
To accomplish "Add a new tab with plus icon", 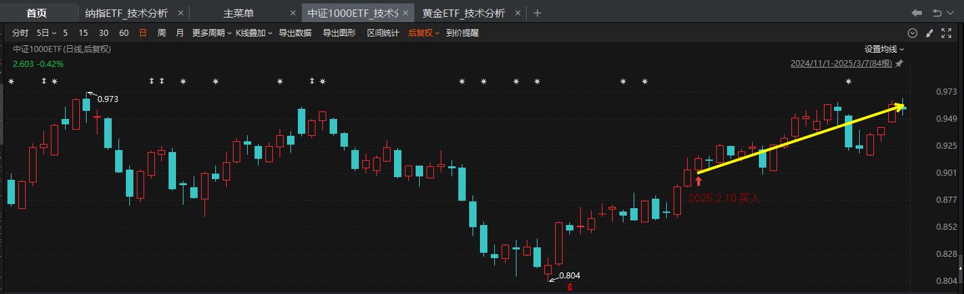I will click(538, 13).
